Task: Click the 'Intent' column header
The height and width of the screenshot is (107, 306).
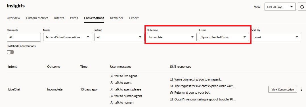Action: (x=12, y=67)
